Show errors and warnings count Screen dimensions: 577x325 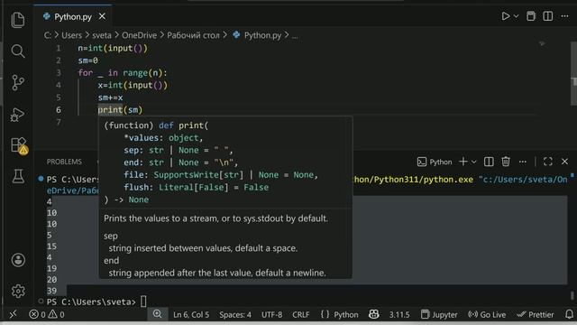(x=46, y=314)
